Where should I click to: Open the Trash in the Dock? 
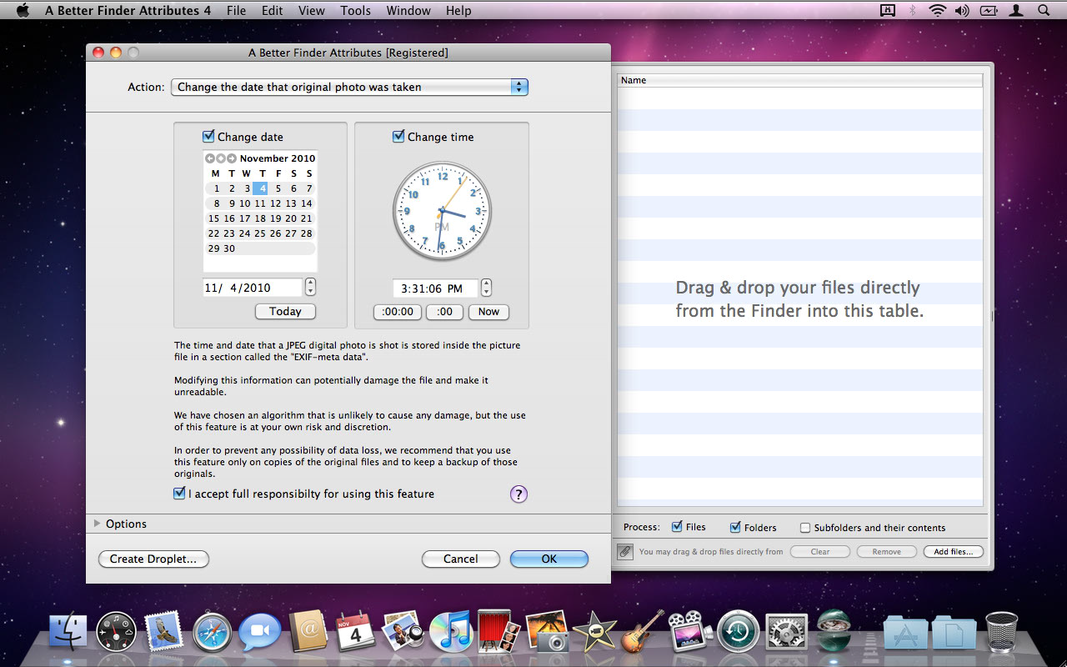(1001, 632)
